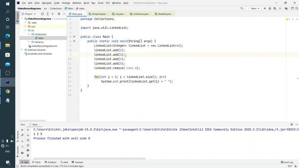
Task: Click the Collections breadcrumb in navigation bar
Action: [56, 8]
